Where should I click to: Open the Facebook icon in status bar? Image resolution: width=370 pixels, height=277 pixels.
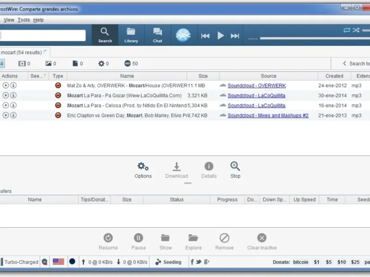[192, 262]
